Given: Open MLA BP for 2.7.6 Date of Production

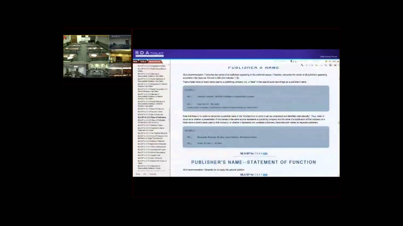Looking at the screenshot, I should pos(150,115).
